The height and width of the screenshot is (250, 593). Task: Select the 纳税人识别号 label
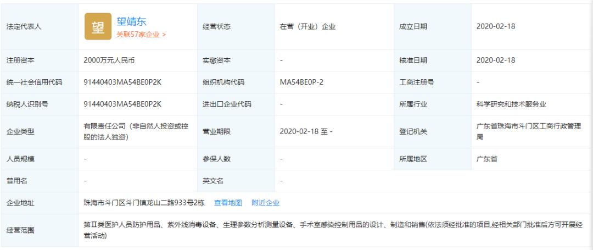point(27,104)
